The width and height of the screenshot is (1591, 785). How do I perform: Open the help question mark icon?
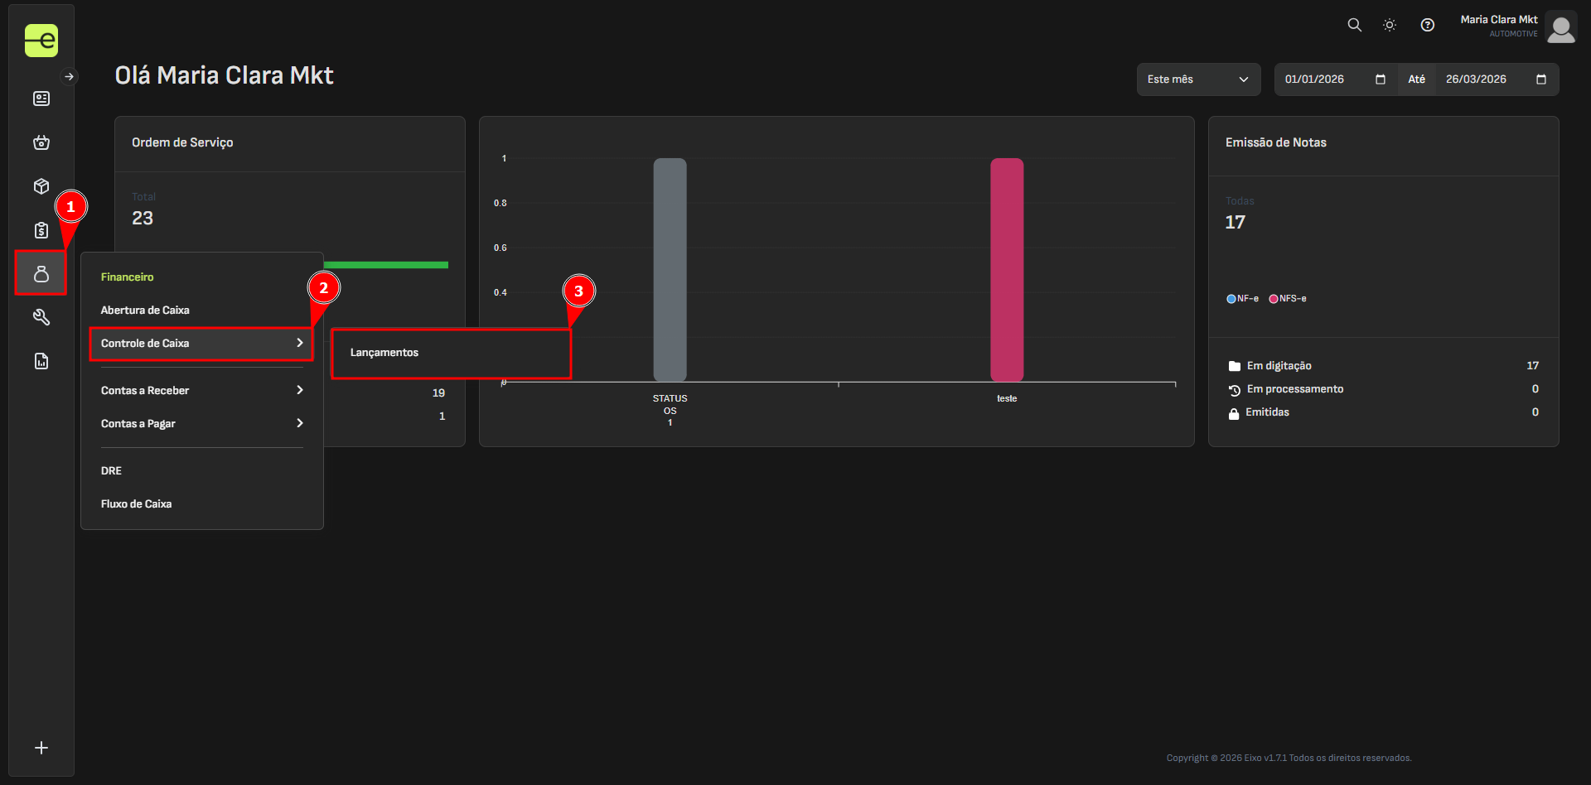(1427, 25)
